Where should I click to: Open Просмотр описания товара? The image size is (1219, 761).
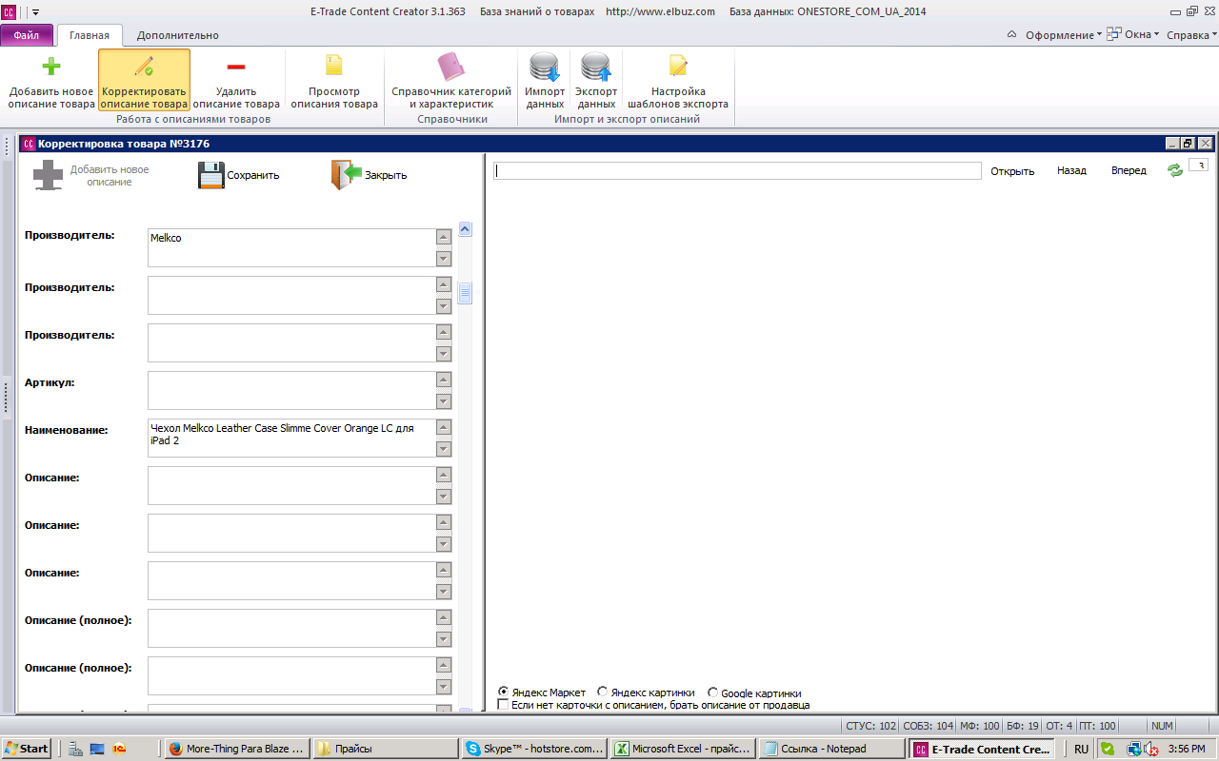pyautogui.click(x=334, y=81)
